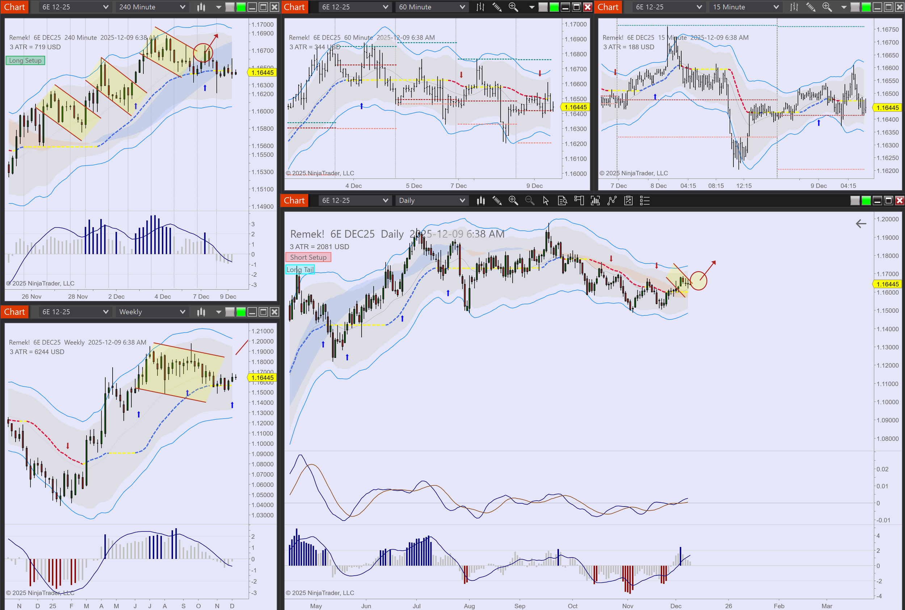Viewport: 905px width, 610px height.
Task: Zoom in on the 60 Minute chart
Action: [513, 7]
